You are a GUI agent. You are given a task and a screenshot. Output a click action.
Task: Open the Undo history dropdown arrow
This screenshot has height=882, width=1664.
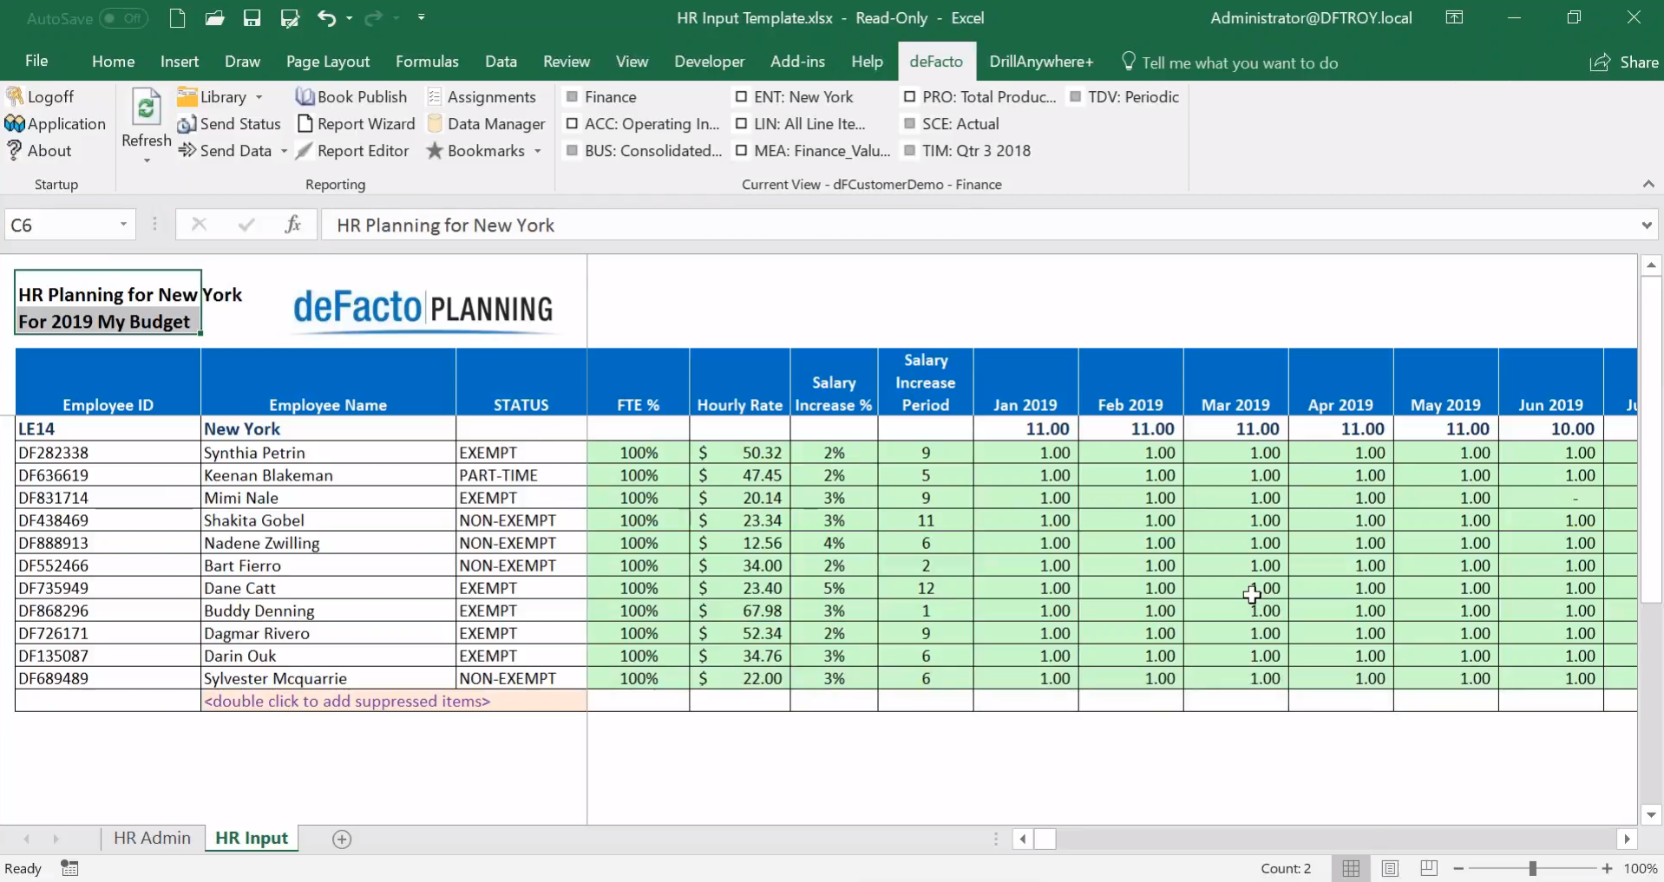350,18
